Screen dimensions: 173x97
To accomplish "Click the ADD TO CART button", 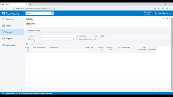I will (36, 44).
